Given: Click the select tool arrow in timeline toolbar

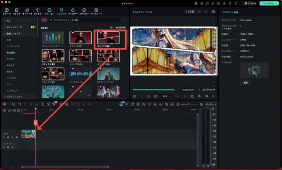Looking at the screenshot, I should tap(13, 104).
